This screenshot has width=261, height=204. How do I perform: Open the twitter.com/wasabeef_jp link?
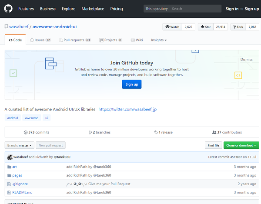coord(127,109)
